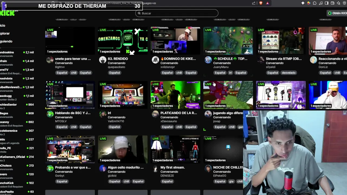The width and height of the screenshot is (347, 195).
Task: Open the gizikid channel avatar
Action: pos(103,168)
